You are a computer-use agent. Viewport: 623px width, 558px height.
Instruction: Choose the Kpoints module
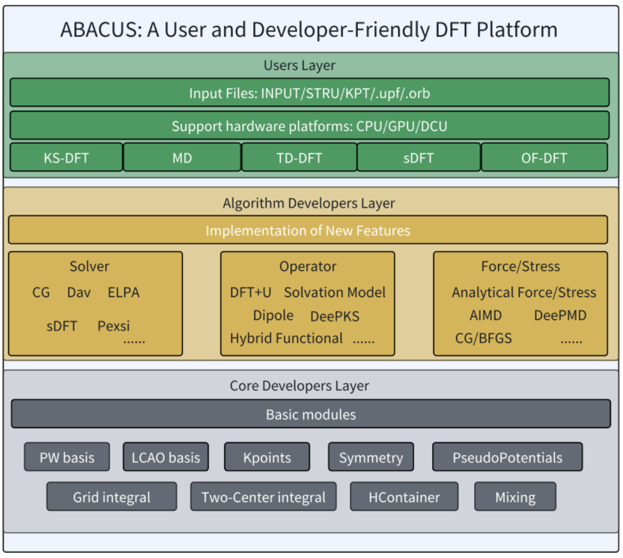[x=267, y=457]
